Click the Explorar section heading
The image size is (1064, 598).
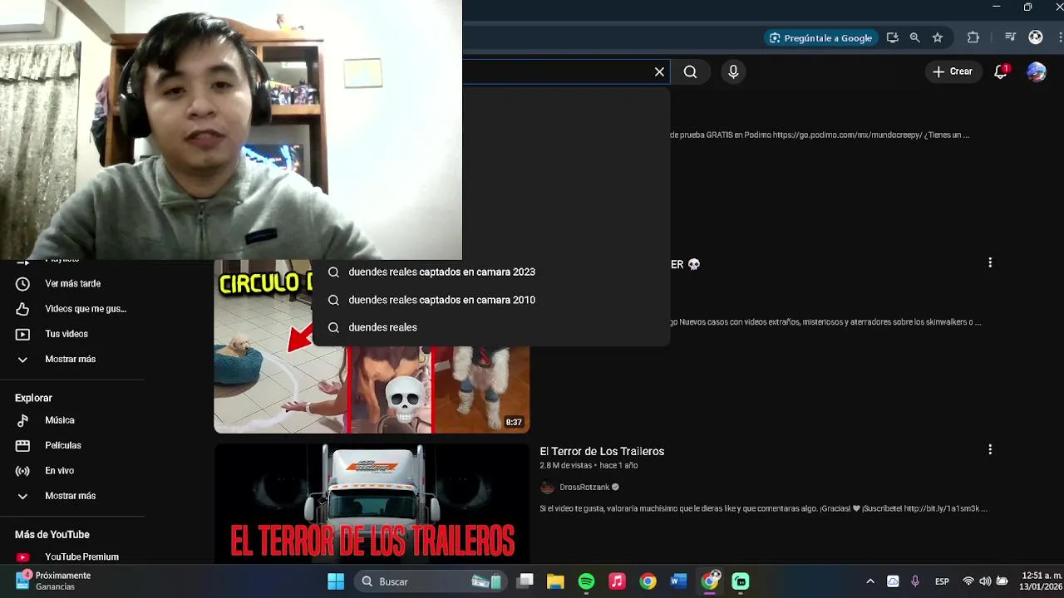33,398
